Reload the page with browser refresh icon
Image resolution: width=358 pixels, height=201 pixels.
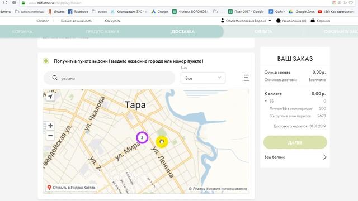(x=5, y=3)
